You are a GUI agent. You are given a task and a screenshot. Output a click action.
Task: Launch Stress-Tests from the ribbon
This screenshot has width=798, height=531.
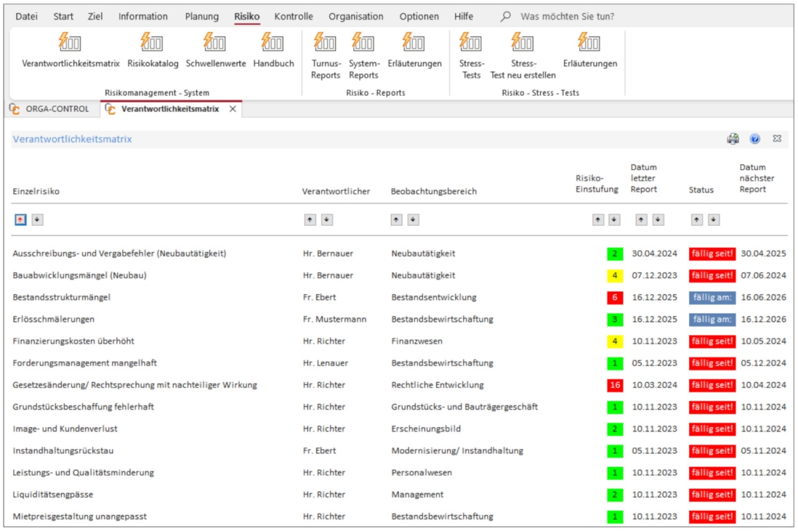(471, 44)
